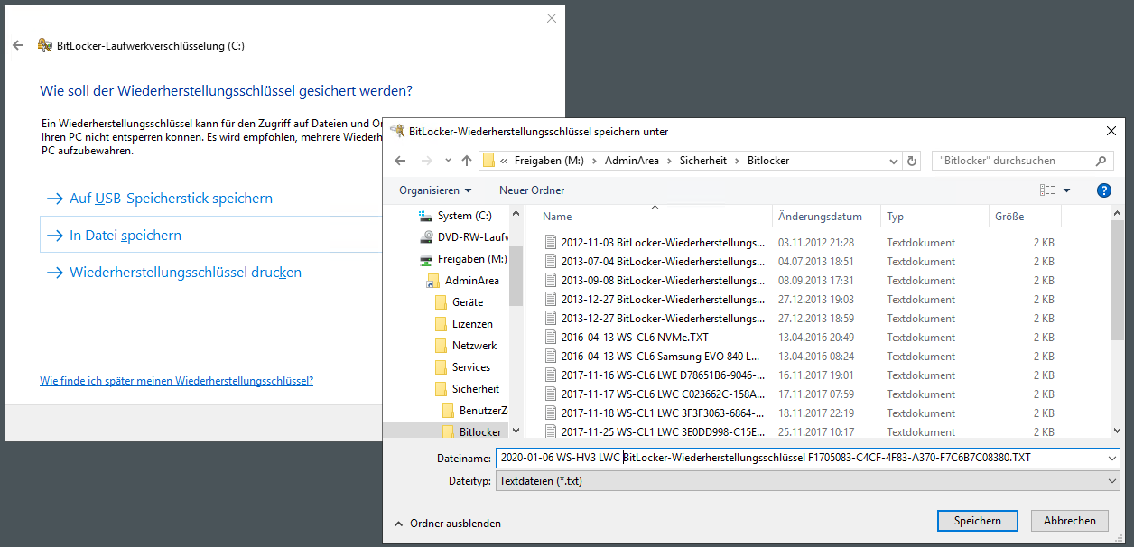Navigate back in the save dialog
1134x547 pixels.
pos(401,161)
